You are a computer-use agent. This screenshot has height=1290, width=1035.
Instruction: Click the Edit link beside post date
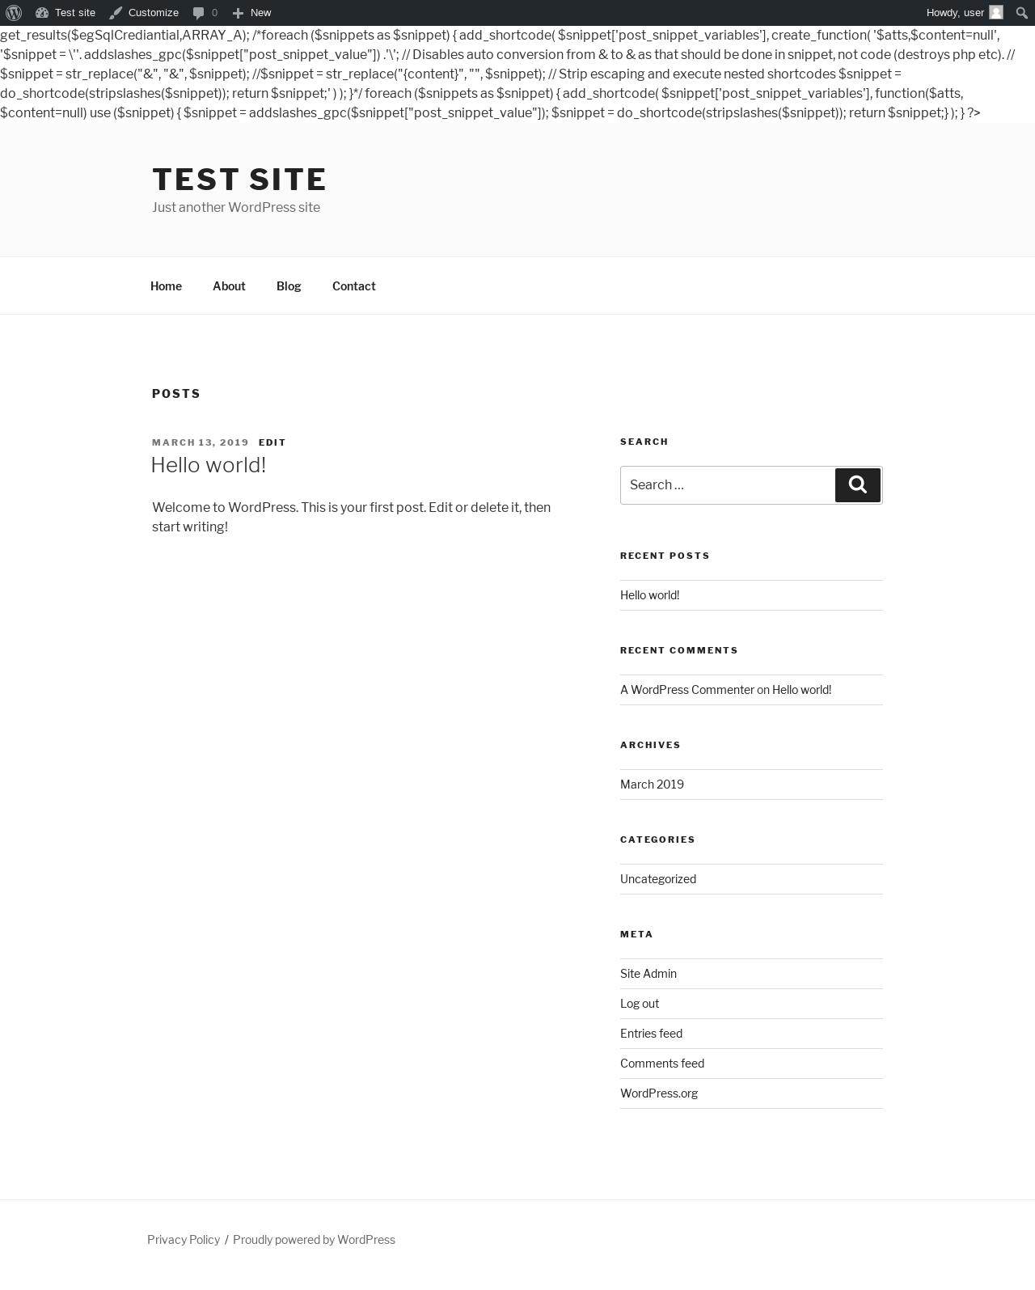(x=272, y=442)
